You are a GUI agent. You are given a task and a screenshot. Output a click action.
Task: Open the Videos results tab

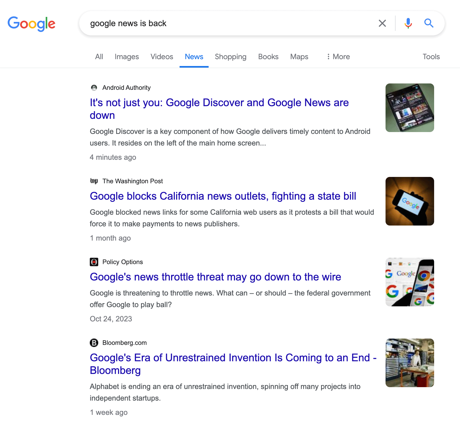[x=162, y=57]
